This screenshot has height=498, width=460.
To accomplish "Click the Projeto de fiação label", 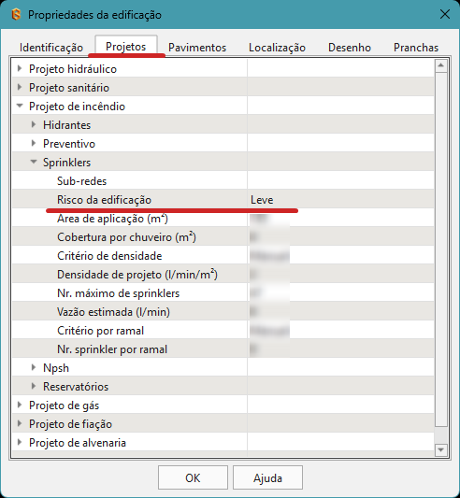I will click(70, 424).
